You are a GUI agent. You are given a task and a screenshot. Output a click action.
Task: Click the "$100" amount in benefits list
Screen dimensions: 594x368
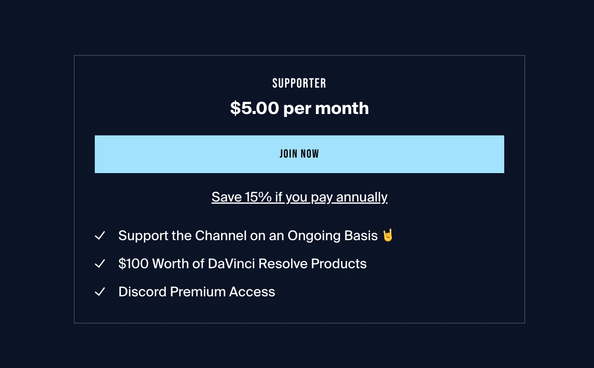click(133, 264)
